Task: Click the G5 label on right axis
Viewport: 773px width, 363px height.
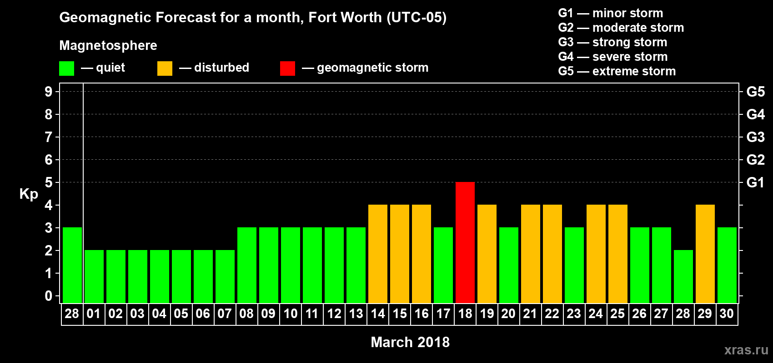Action: (755, 92)
